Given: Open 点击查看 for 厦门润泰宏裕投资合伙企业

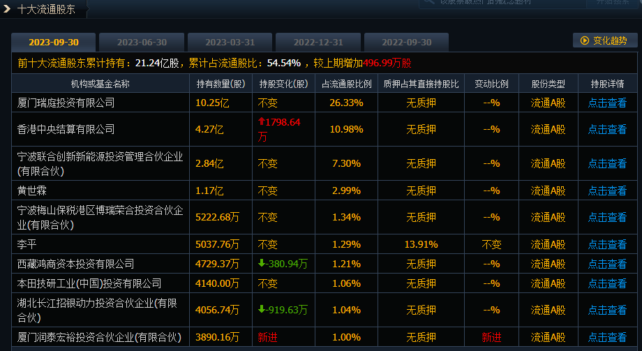Looking at the screenshot, I should click(607, 337).
